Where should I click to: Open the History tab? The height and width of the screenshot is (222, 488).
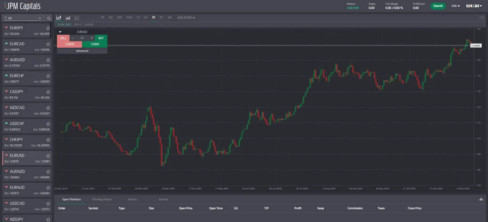[x=133, y=199]
